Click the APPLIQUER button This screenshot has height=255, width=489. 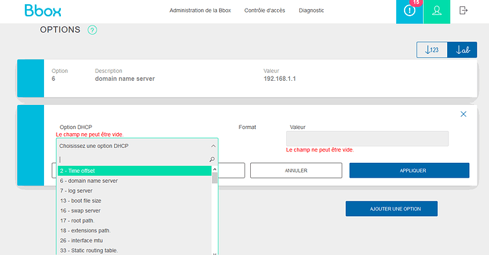[409, 171]
